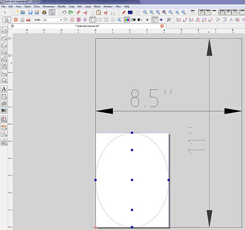This screenshot has width=245, height=230.
Task: Enable portrait page orientation
Action: click(x=93, y=20)
